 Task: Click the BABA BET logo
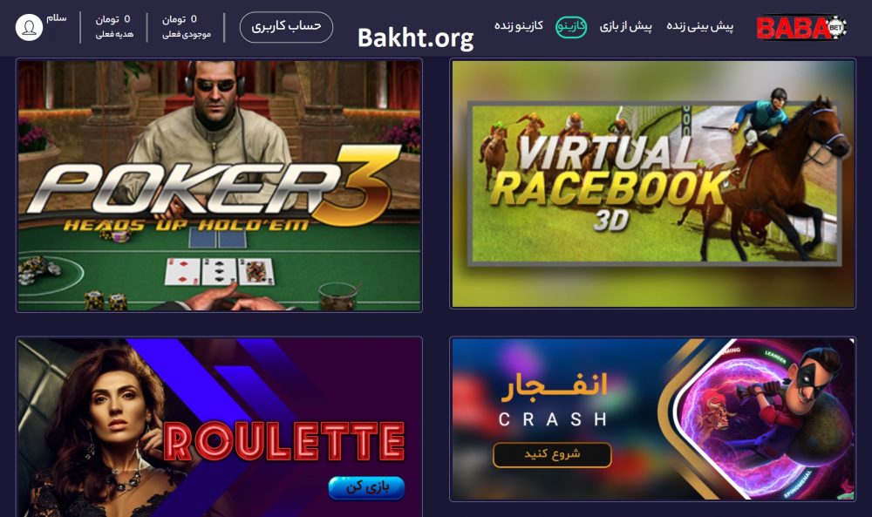point(801,27)
